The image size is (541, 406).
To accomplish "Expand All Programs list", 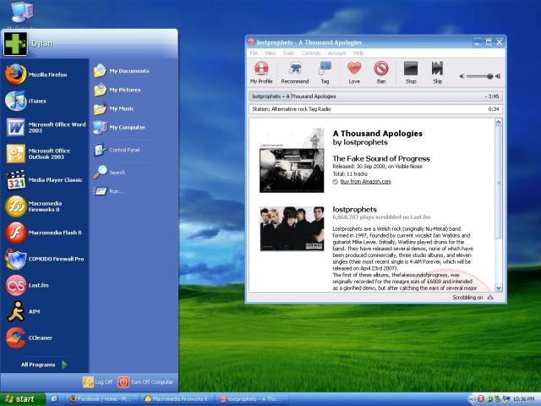I will click(x=44, y=365).
